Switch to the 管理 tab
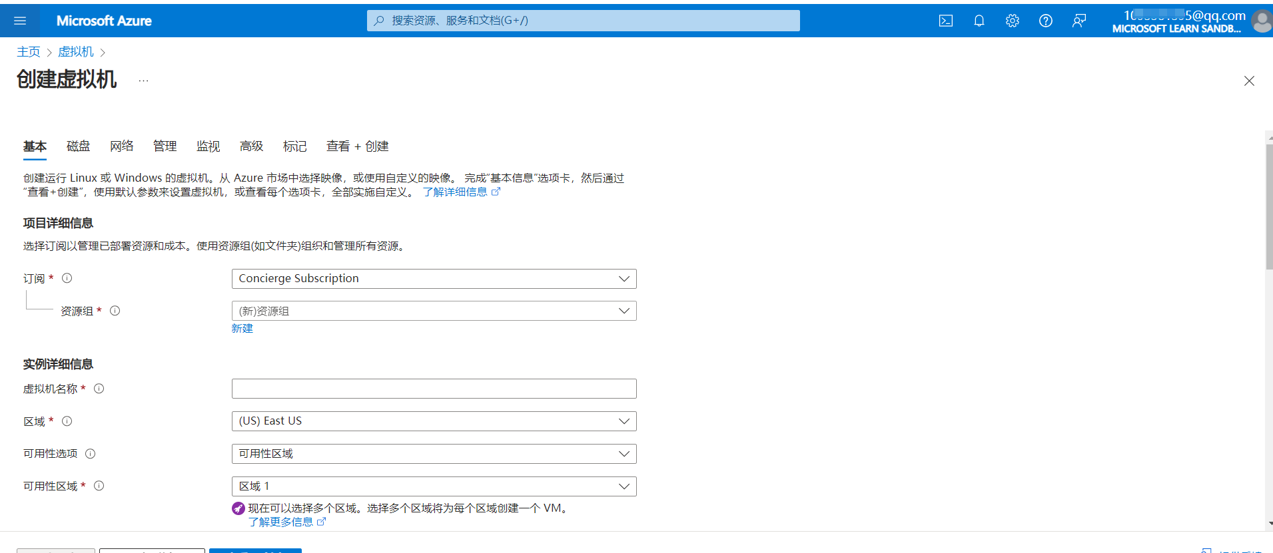 click(165, 146)
